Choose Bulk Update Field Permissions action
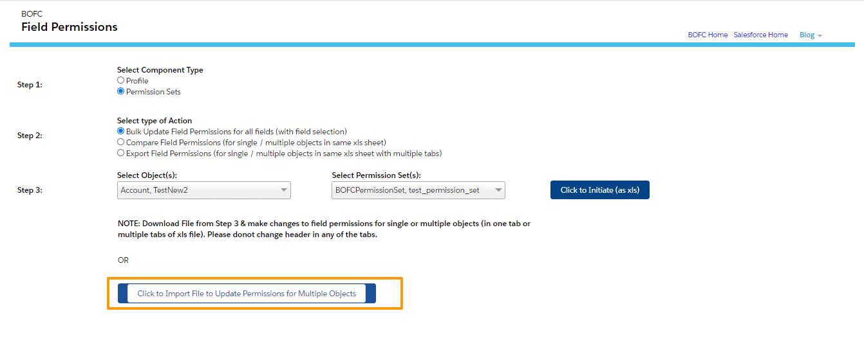The height and width of the screenshot is (338, 864). click(120, 131)
